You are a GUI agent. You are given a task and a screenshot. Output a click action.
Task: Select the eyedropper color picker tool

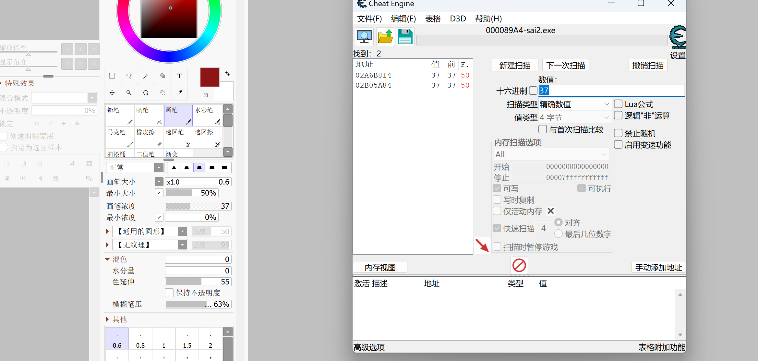pos(179,93)
